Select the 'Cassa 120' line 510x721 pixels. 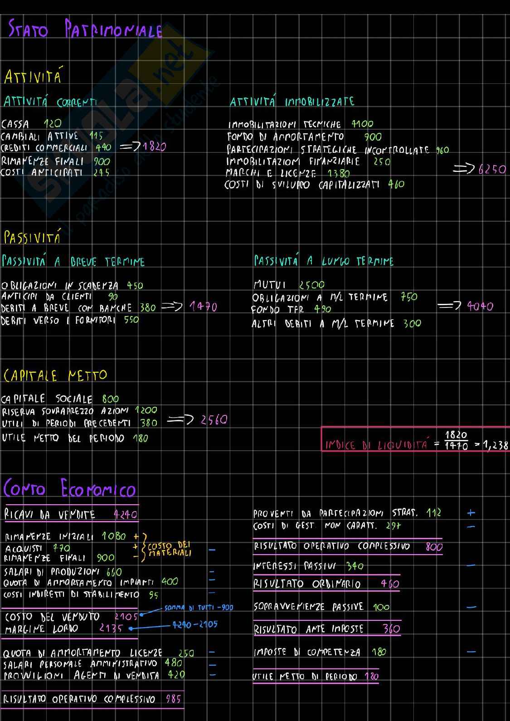[x=31, y=124]
